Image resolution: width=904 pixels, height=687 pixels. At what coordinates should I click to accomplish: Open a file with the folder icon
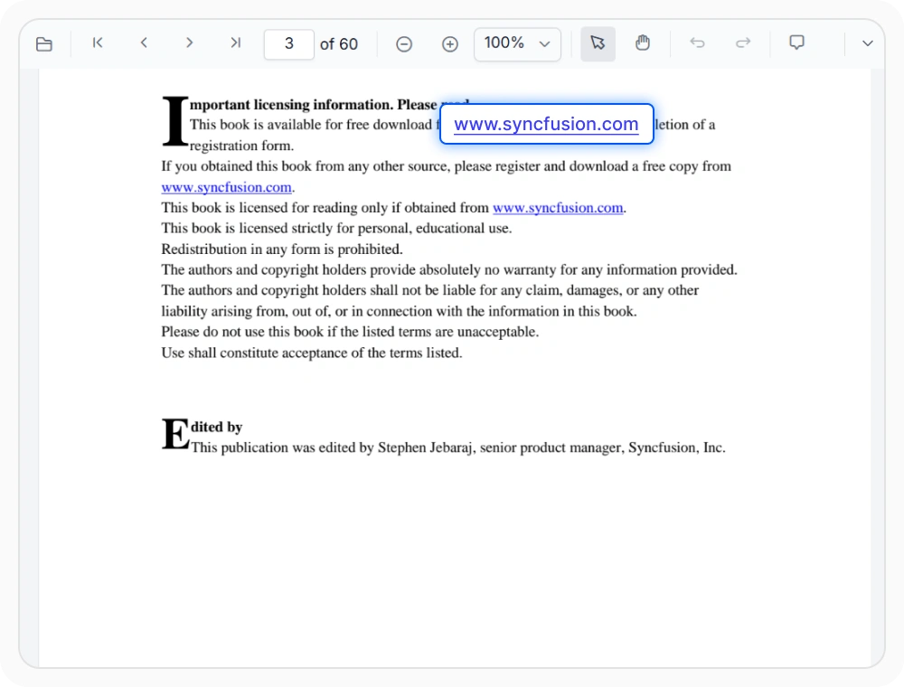(x=44, y=43)
